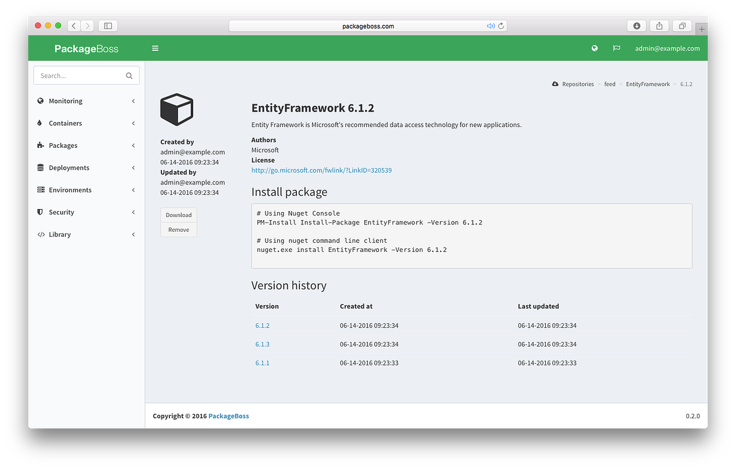Open version 6.1.3 link in history
Viewport: 736px width, 469px height.
(x=263, y=345)
